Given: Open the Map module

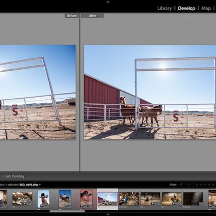Looking at the screenshot, I should (206, 8).
